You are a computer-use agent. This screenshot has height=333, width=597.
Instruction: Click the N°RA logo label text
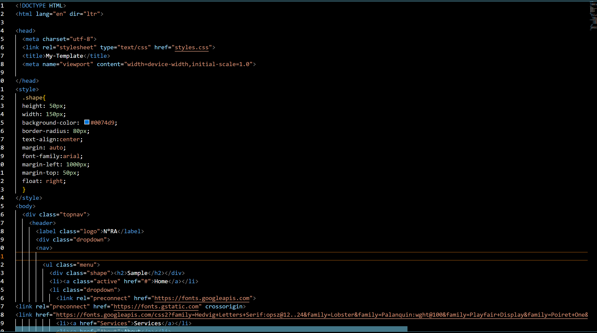(110, 231)
